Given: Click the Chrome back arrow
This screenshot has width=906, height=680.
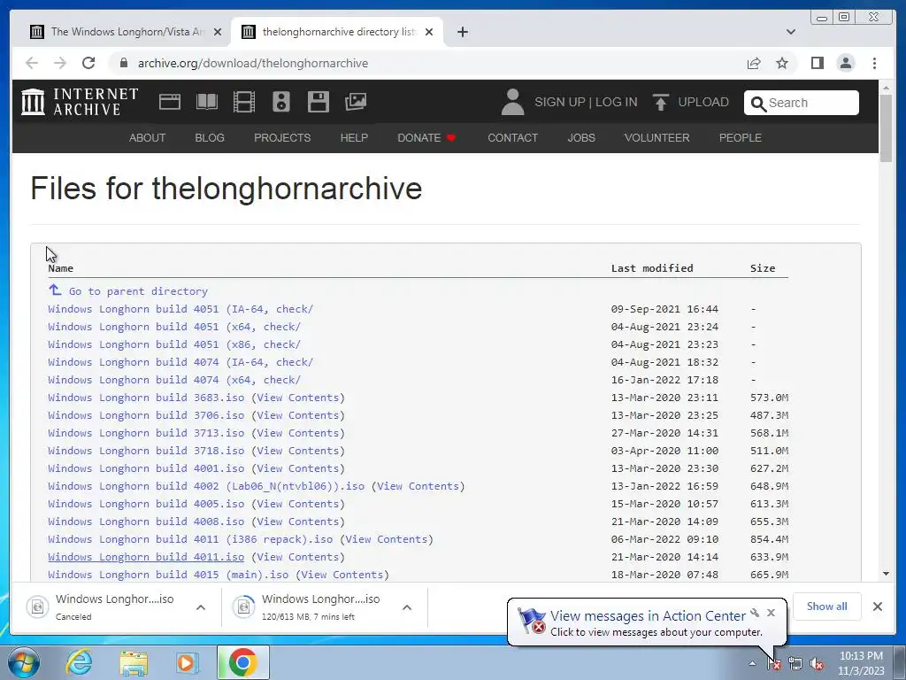Looking at the screenshot, I should 32,63.
